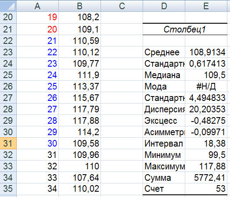Select row 33 header
This screenshot has width=230, height=197.
[x=8, y=166]
